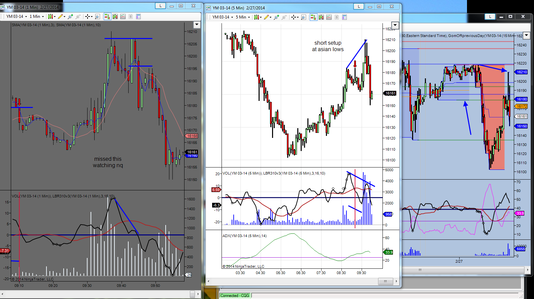Toggle Chart Trader panel in 5 Min chart
This screenshot has height=299, width=534.
pos(313,17)
